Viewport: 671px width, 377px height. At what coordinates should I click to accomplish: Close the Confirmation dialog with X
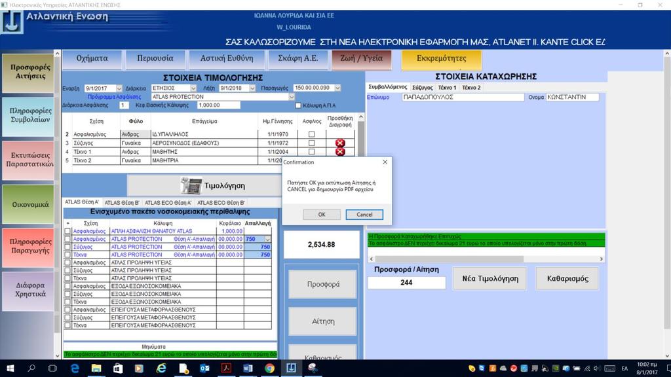coord(385,162)
